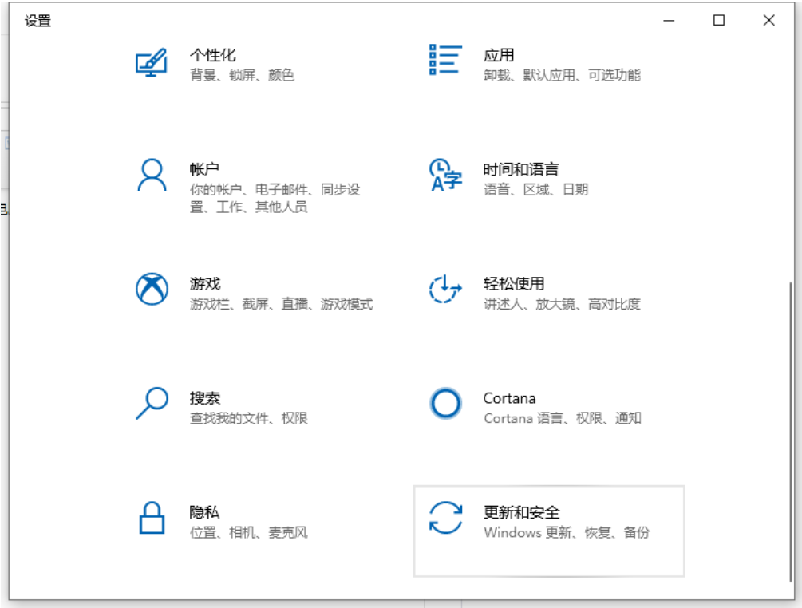Select the 搜索 category title
Image resolution: width=802 pixels, height=608 pixels.
pyautogui.click(x=205, y=398)
